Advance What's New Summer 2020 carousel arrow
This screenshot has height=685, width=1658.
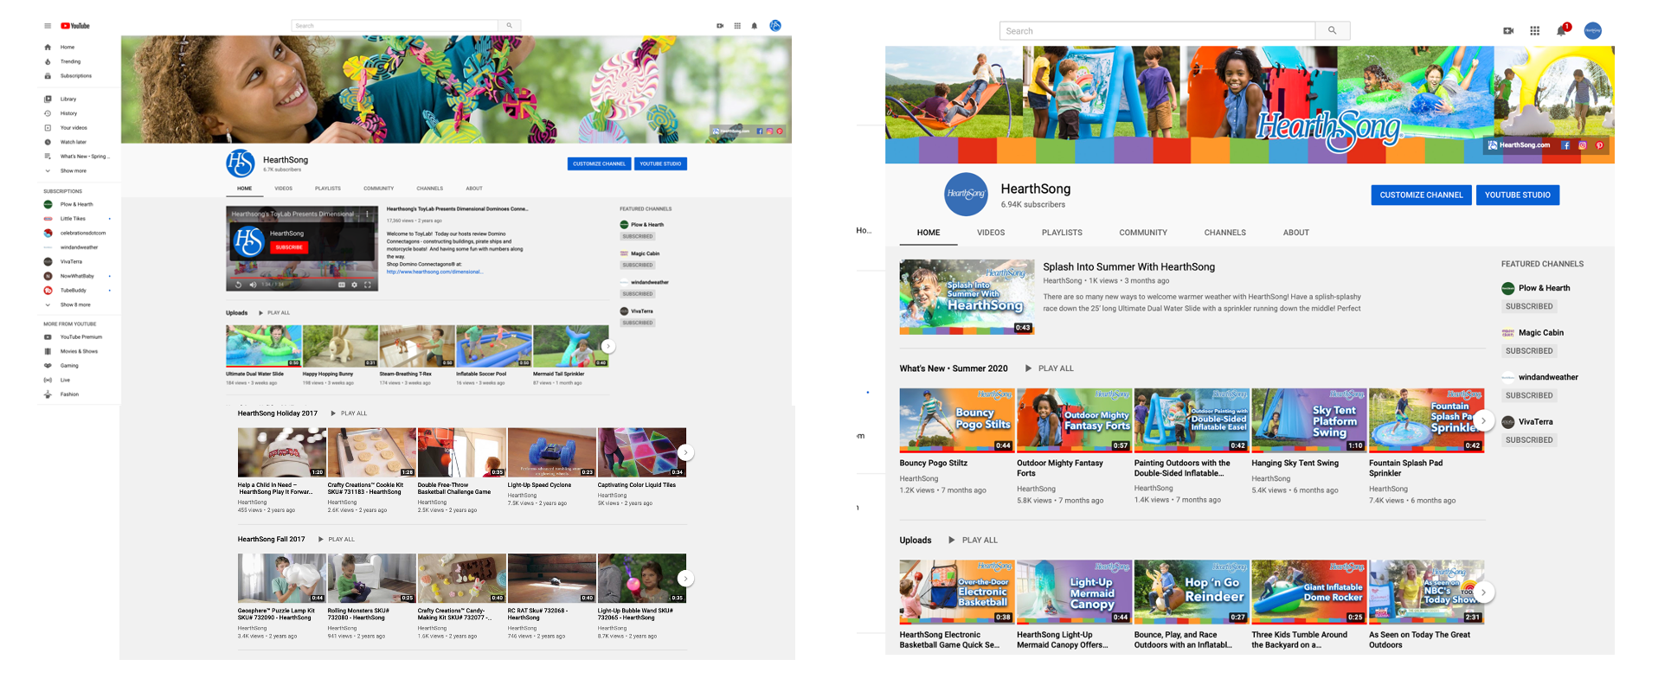[1483, 420]
